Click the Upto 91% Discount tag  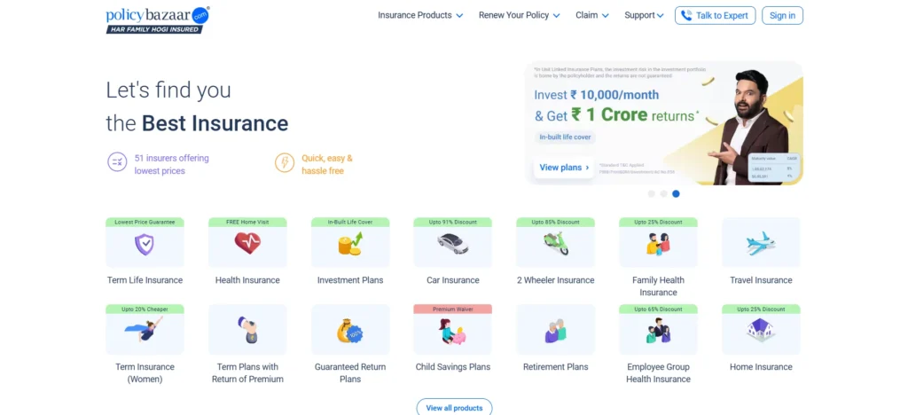pyautogui.click(x=453, y=223)
